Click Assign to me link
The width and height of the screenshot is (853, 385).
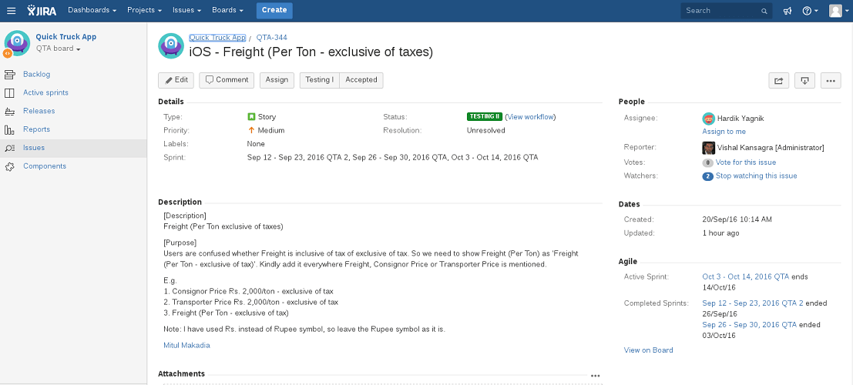click(724, 132)
